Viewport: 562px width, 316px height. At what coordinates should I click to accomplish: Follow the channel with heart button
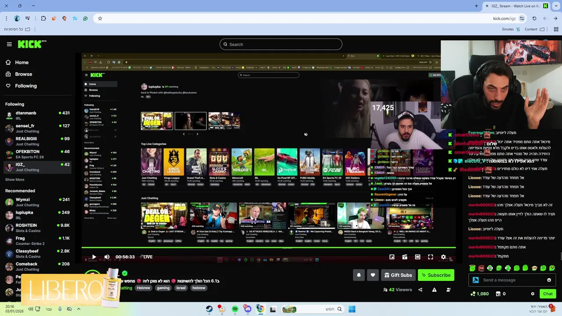373,275
